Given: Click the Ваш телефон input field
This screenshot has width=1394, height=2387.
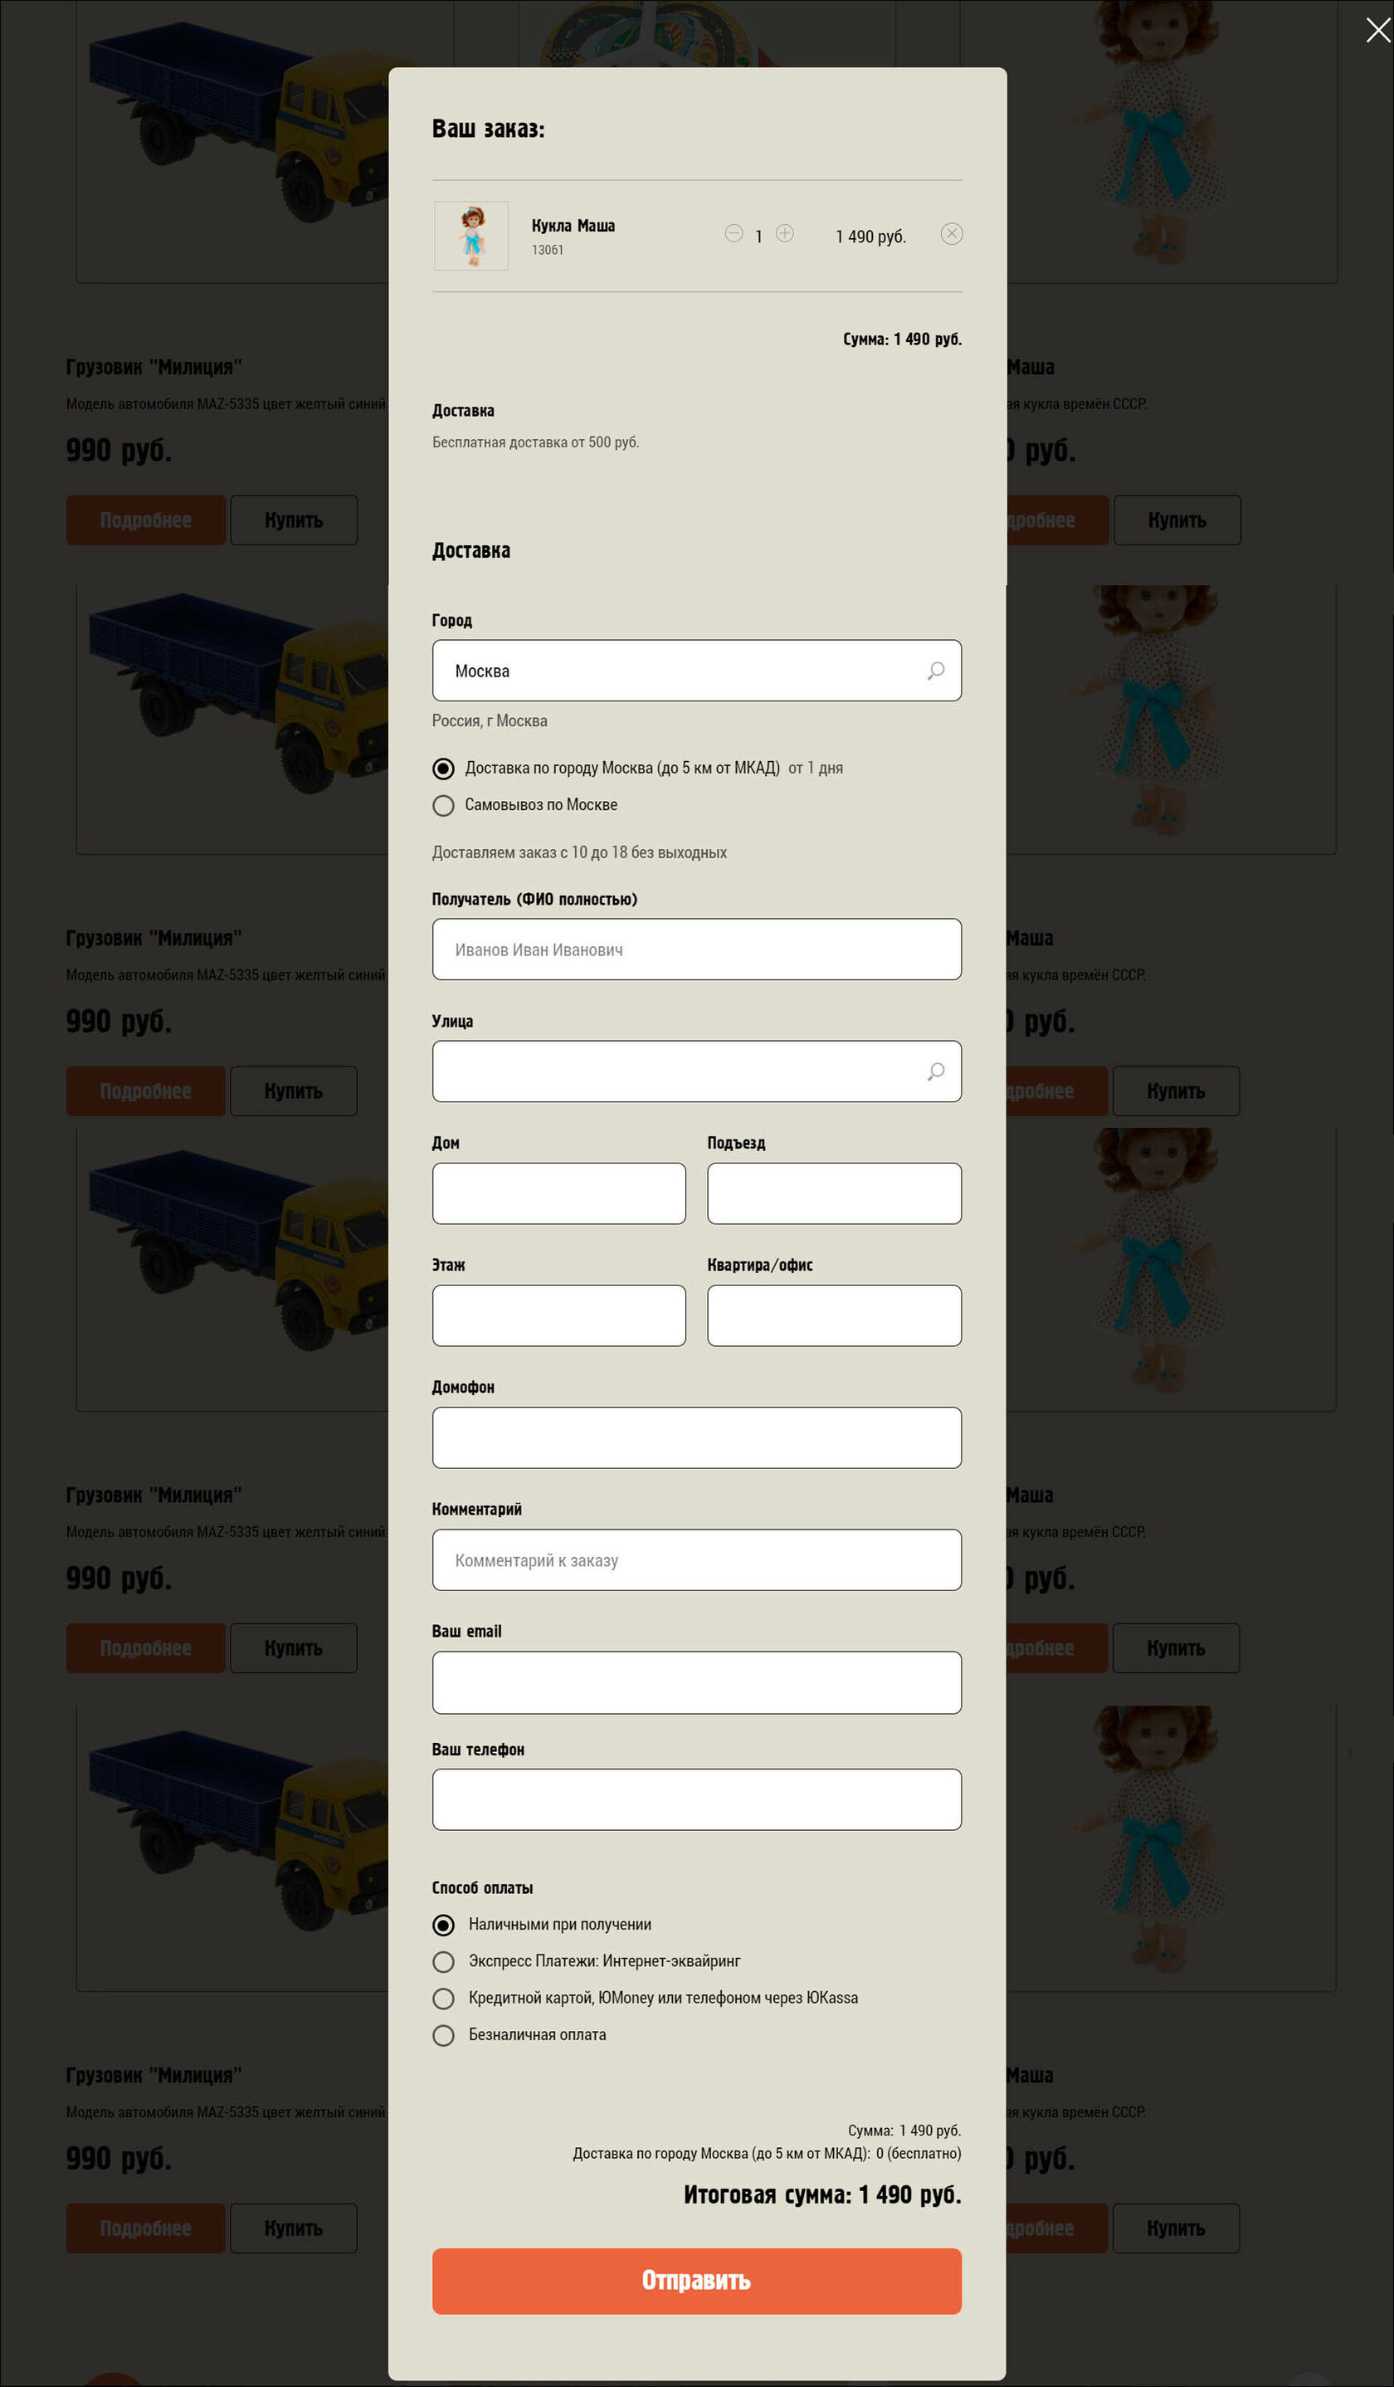Looking at the screenshot, I should click(x=696, y=1799).
